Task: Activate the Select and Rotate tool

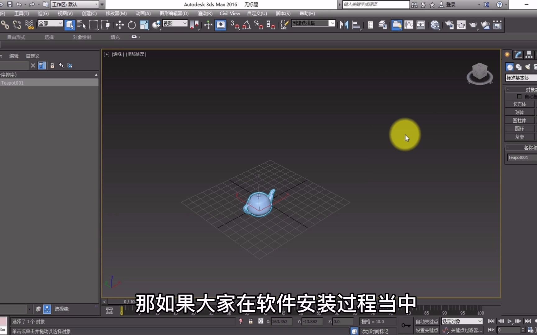Action: (x=132, y=25)
